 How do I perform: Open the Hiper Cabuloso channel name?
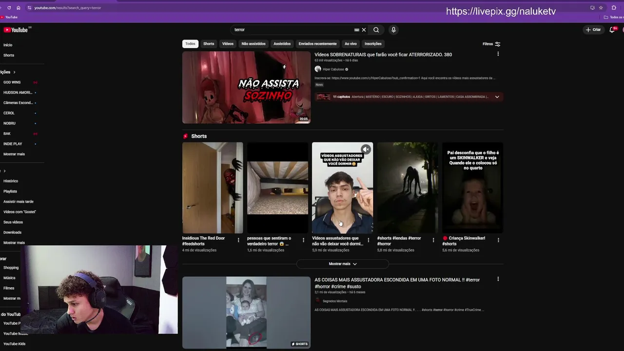(x=333, y=69)
